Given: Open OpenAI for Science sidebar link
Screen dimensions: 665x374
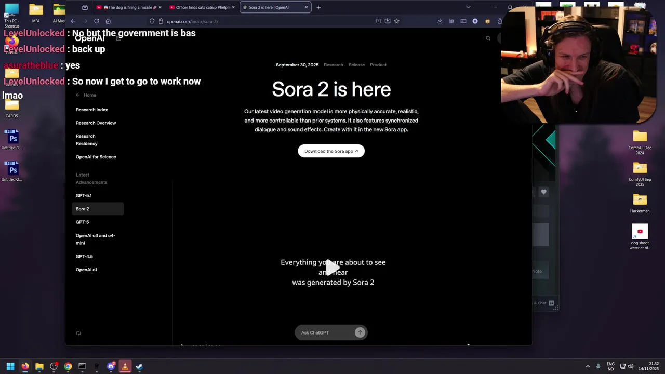Looking at the screenshot, I should click(96, 157).
